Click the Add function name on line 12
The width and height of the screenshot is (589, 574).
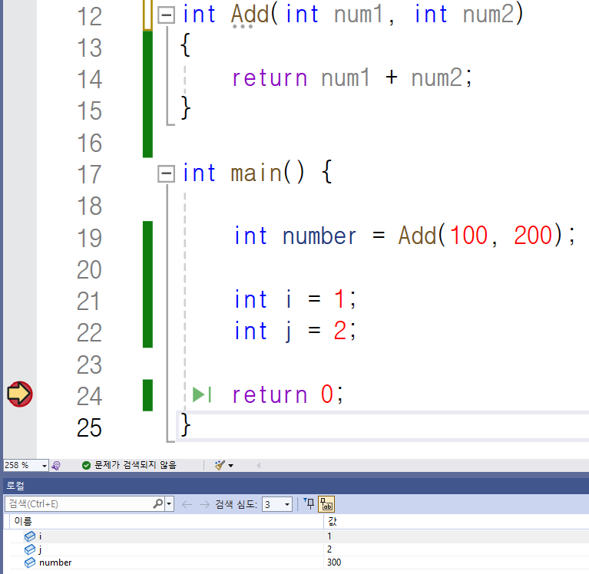[250, 15]
